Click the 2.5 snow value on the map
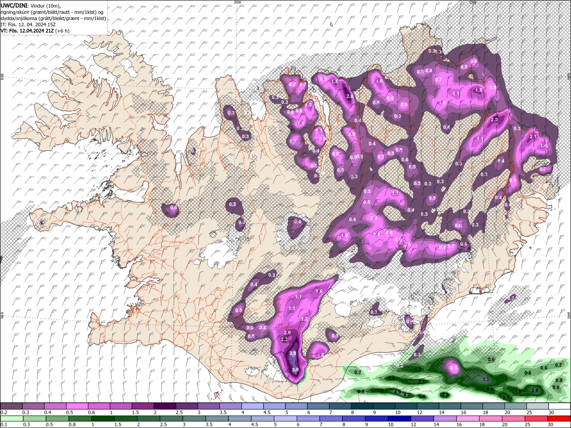 [x=494, y=119]
